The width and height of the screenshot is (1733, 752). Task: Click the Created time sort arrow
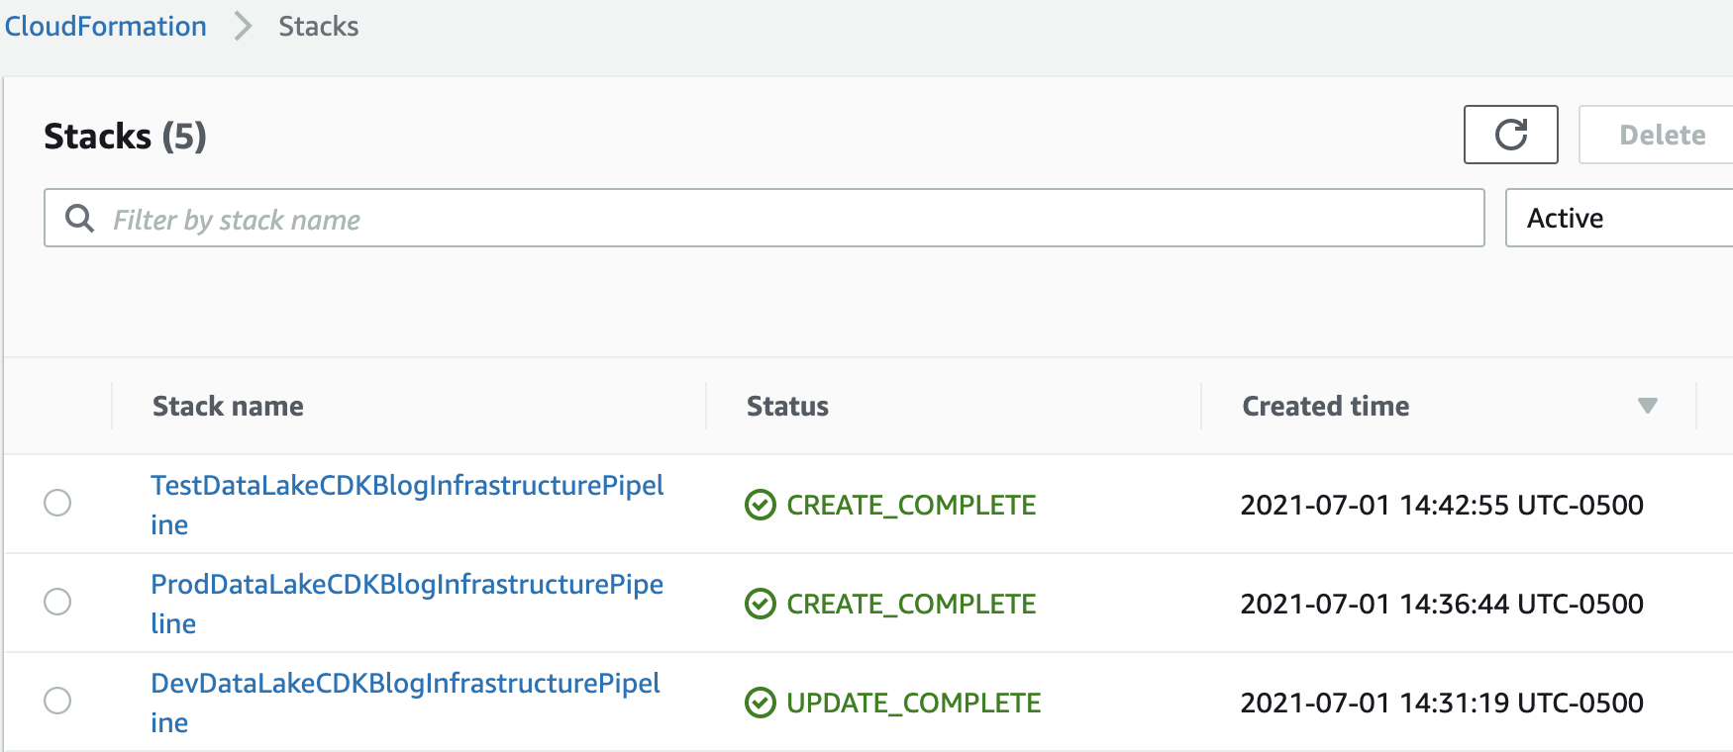(x=1647, y=406)
